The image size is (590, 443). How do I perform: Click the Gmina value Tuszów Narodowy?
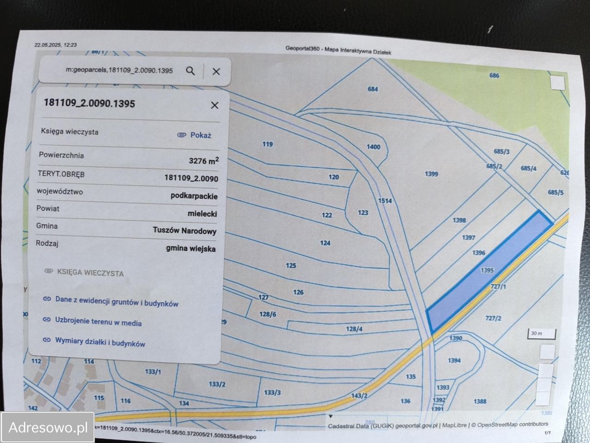tap(184, 230)
